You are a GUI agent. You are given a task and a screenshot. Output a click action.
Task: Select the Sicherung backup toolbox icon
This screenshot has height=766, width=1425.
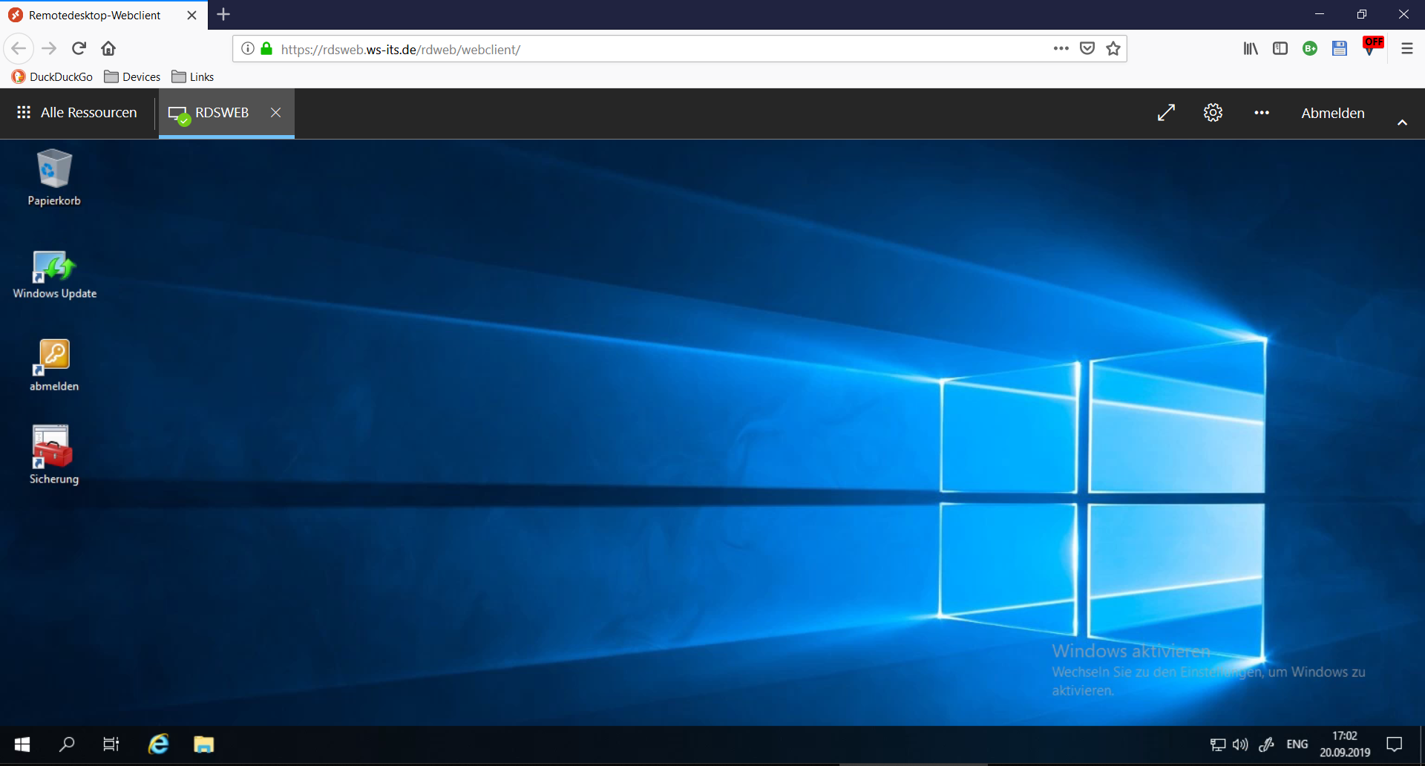[54, 454]
